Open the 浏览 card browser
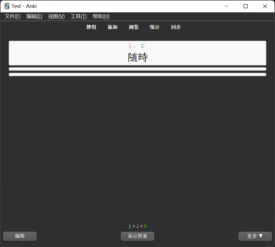 134,27
